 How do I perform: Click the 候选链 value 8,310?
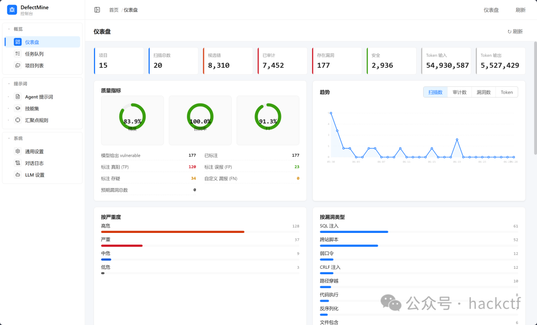219,66
